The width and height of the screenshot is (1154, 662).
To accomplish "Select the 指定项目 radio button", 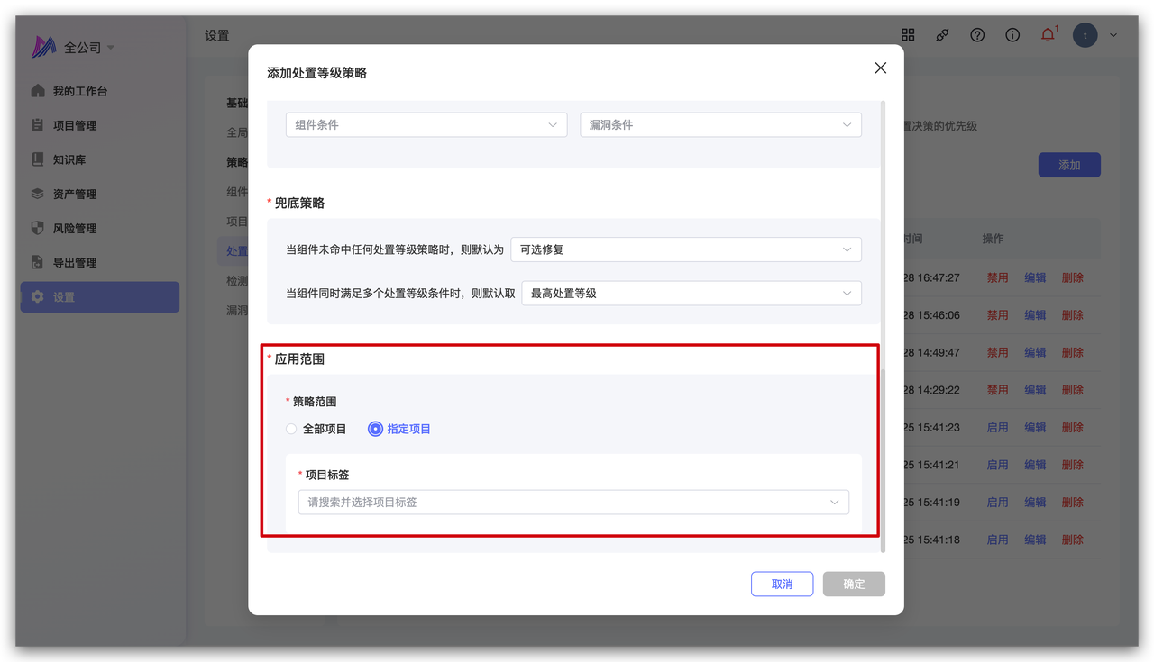I will pos(376,429).
